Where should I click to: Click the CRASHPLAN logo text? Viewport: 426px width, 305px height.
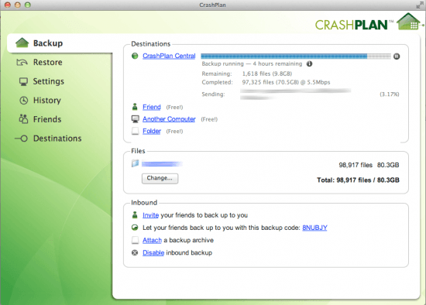click(352, 25)
